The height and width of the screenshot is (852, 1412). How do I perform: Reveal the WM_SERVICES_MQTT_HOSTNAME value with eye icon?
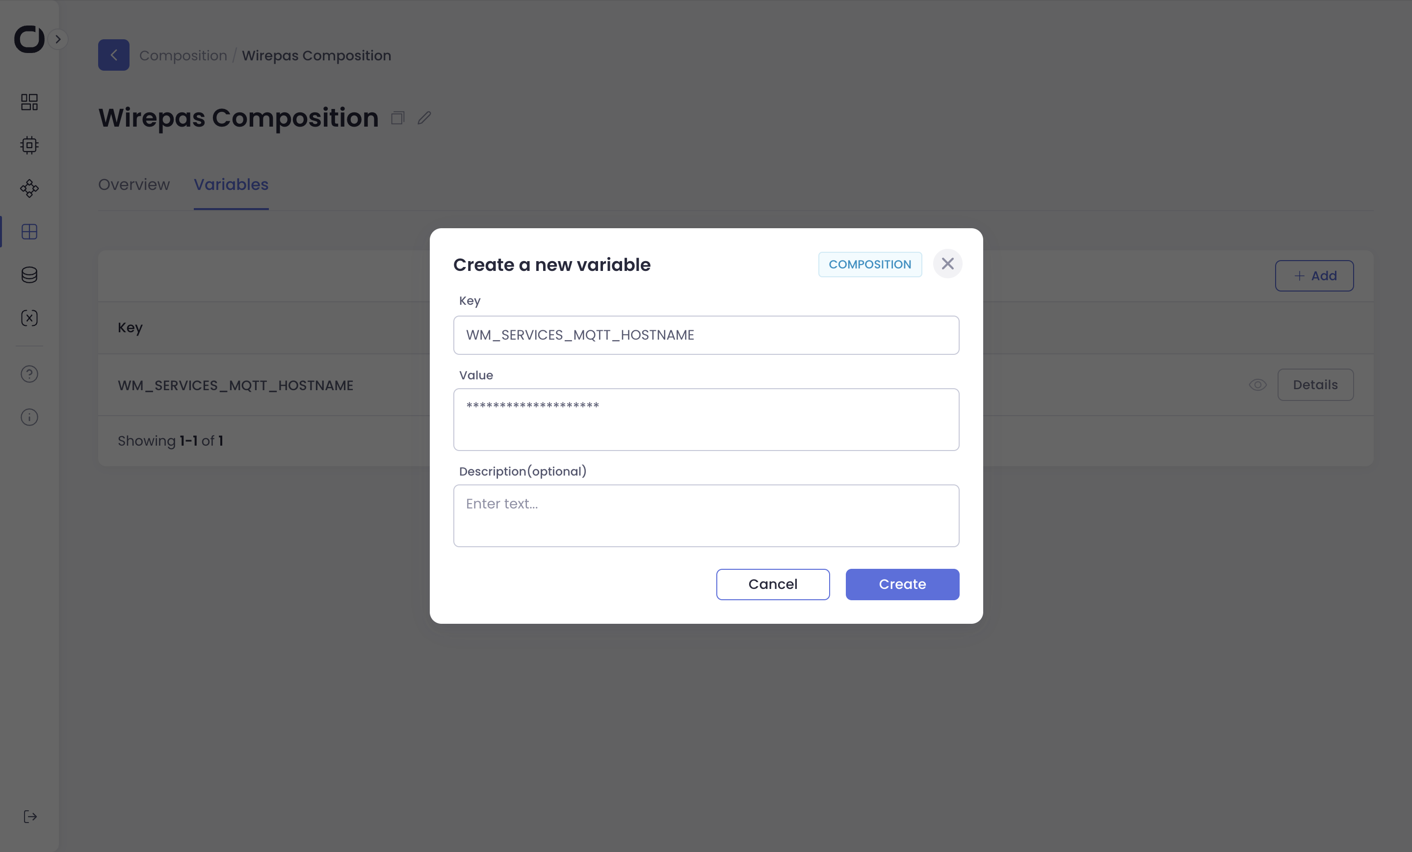[x=1257, y=385]
